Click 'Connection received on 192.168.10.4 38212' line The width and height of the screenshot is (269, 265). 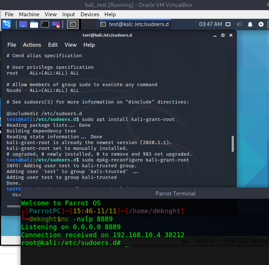(x=103, y=235)
